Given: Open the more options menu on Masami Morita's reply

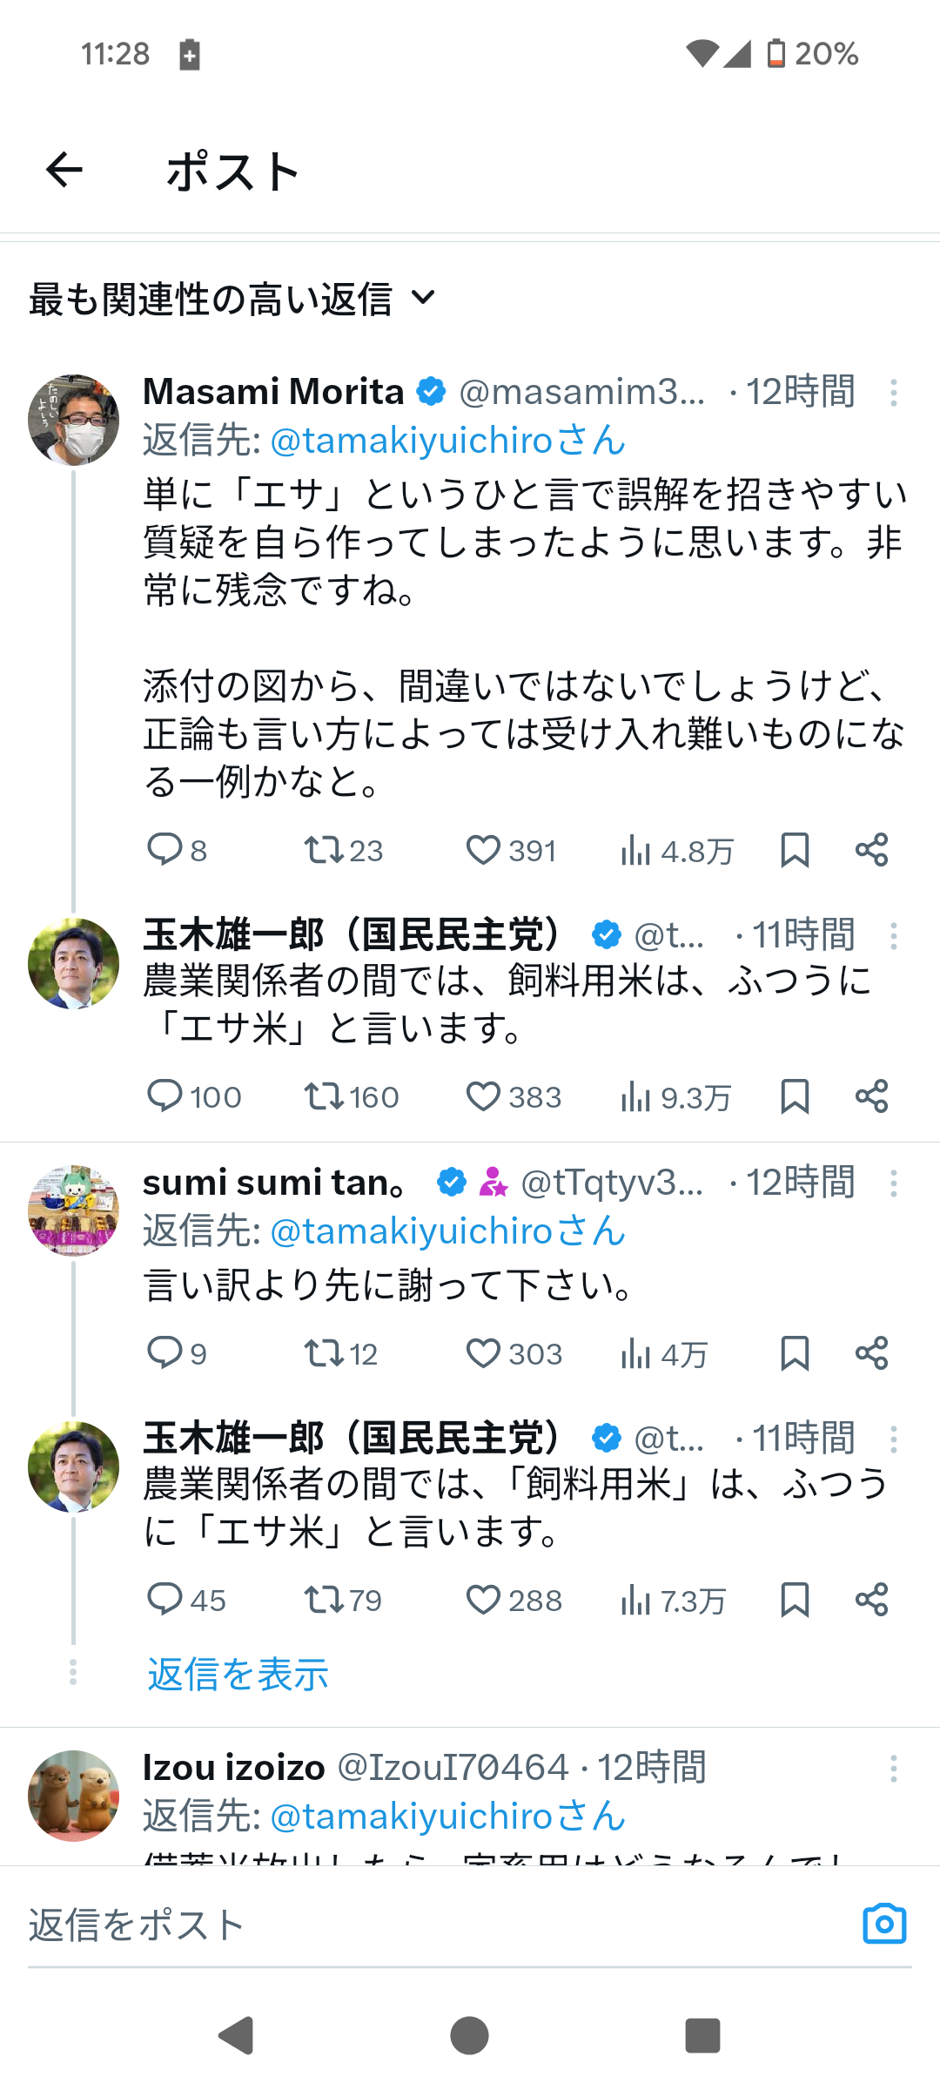Looking at the screenshot, I should click(893, 393).
